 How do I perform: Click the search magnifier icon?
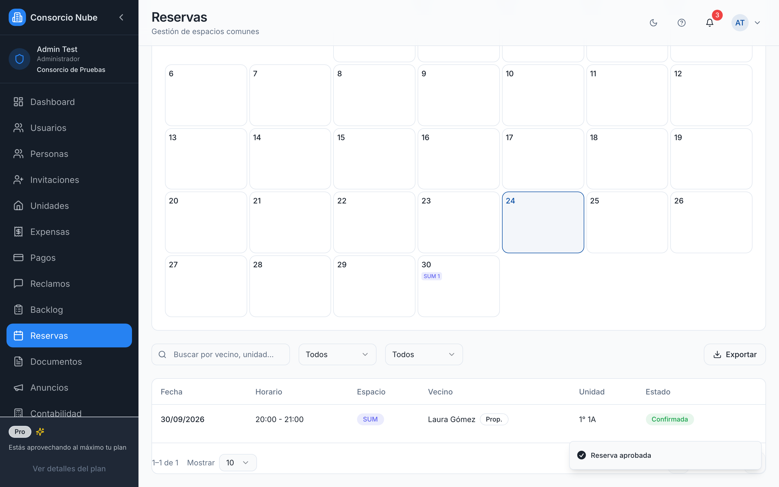163,354
